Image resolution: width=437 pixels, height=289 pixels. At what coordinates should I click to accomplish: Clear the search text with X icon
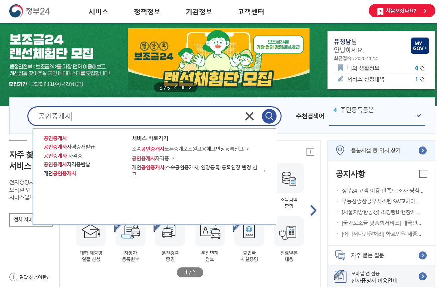tap(249, 116)
